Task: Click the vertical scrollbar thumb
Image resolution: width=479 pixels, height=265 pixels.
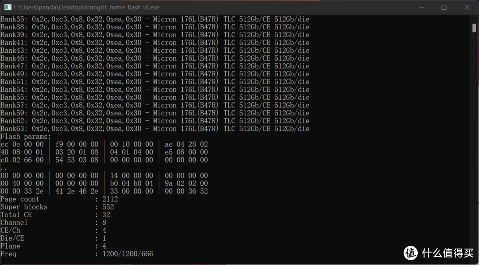Action: point(474,28)
